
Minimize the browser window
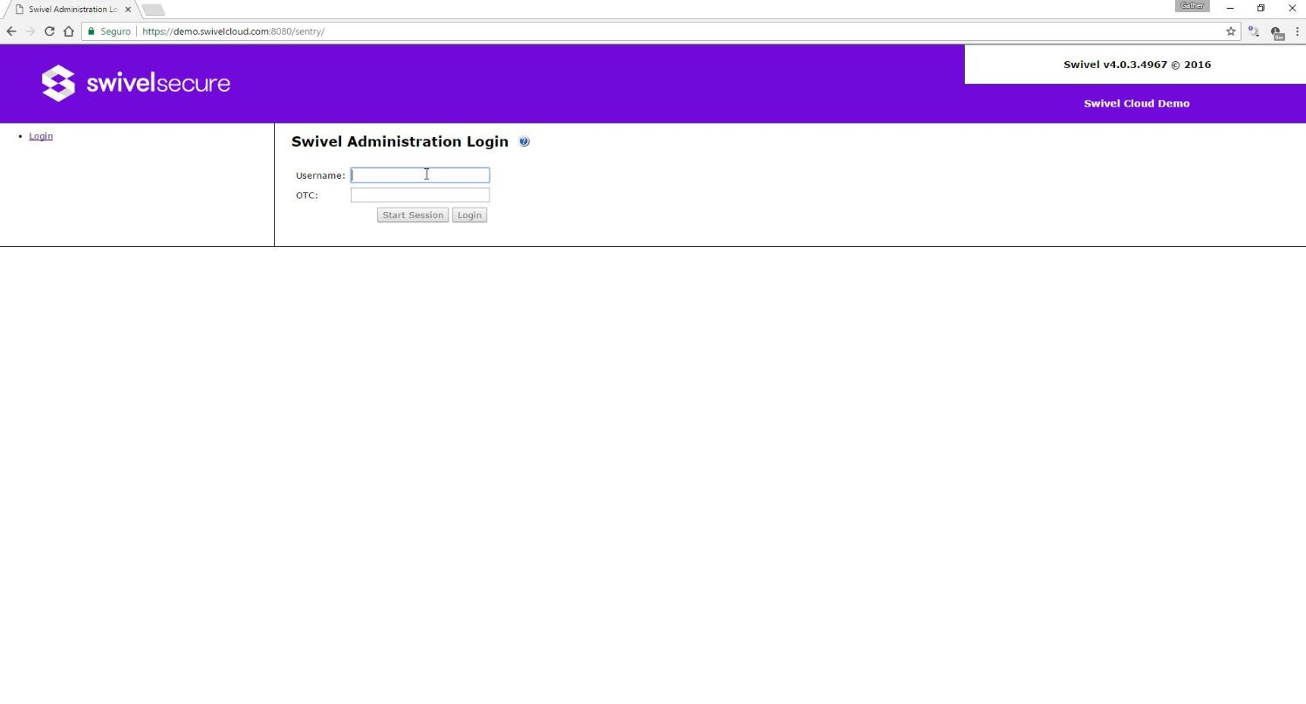tap(1230, 9)
